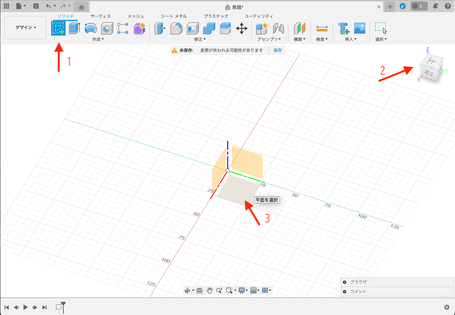
Task: Activate the Zoom Window tool
Action: (x=229, y=290)
